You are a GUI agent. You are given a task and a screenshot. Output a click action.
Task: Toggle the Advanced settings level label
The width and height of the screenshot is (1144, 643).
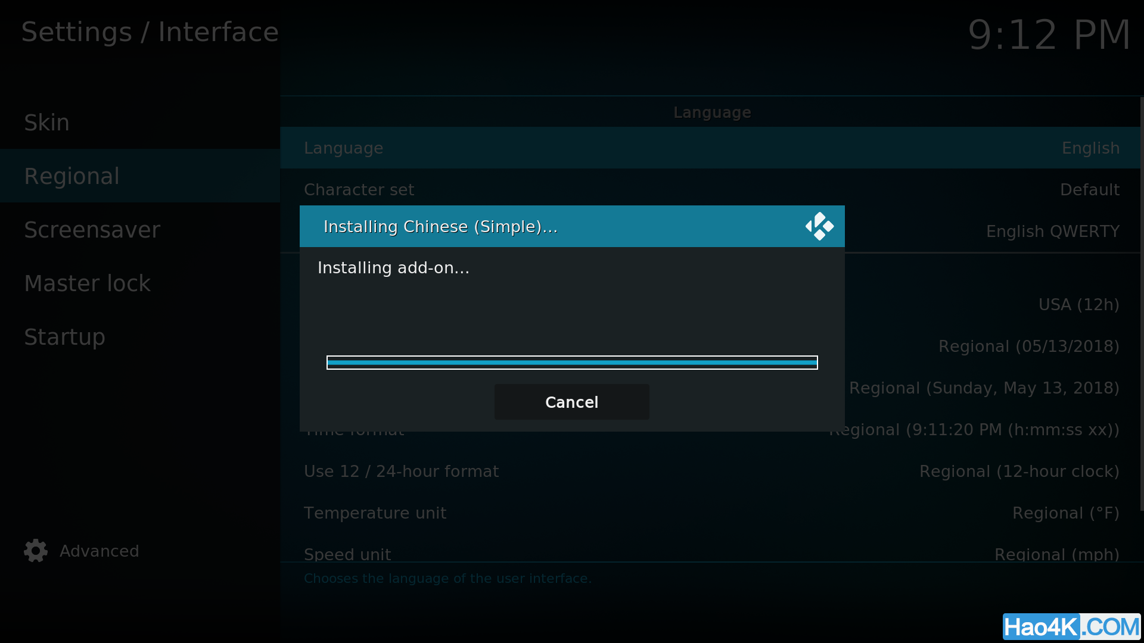click(100, 551)
